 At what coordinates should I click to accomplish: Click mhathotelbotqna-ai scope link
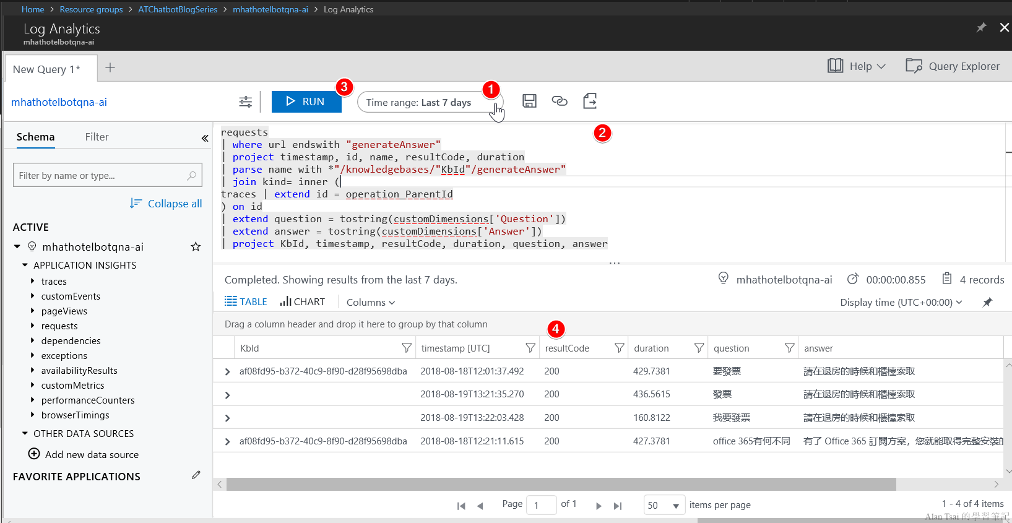(59, 102)
